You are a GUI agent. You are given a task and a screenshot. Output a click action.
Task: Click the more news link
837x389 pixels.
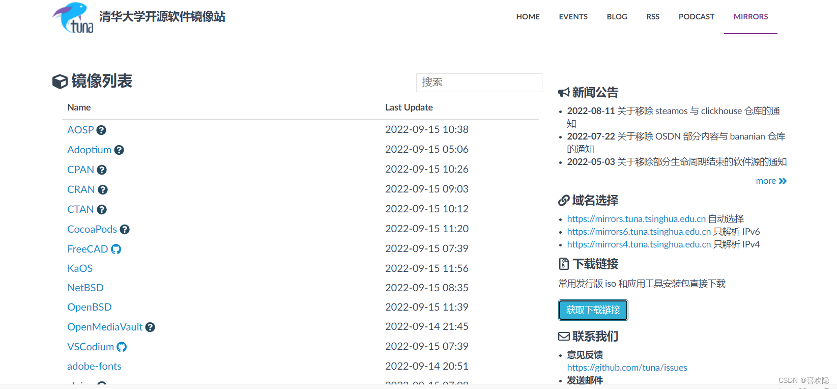point(766,181)
